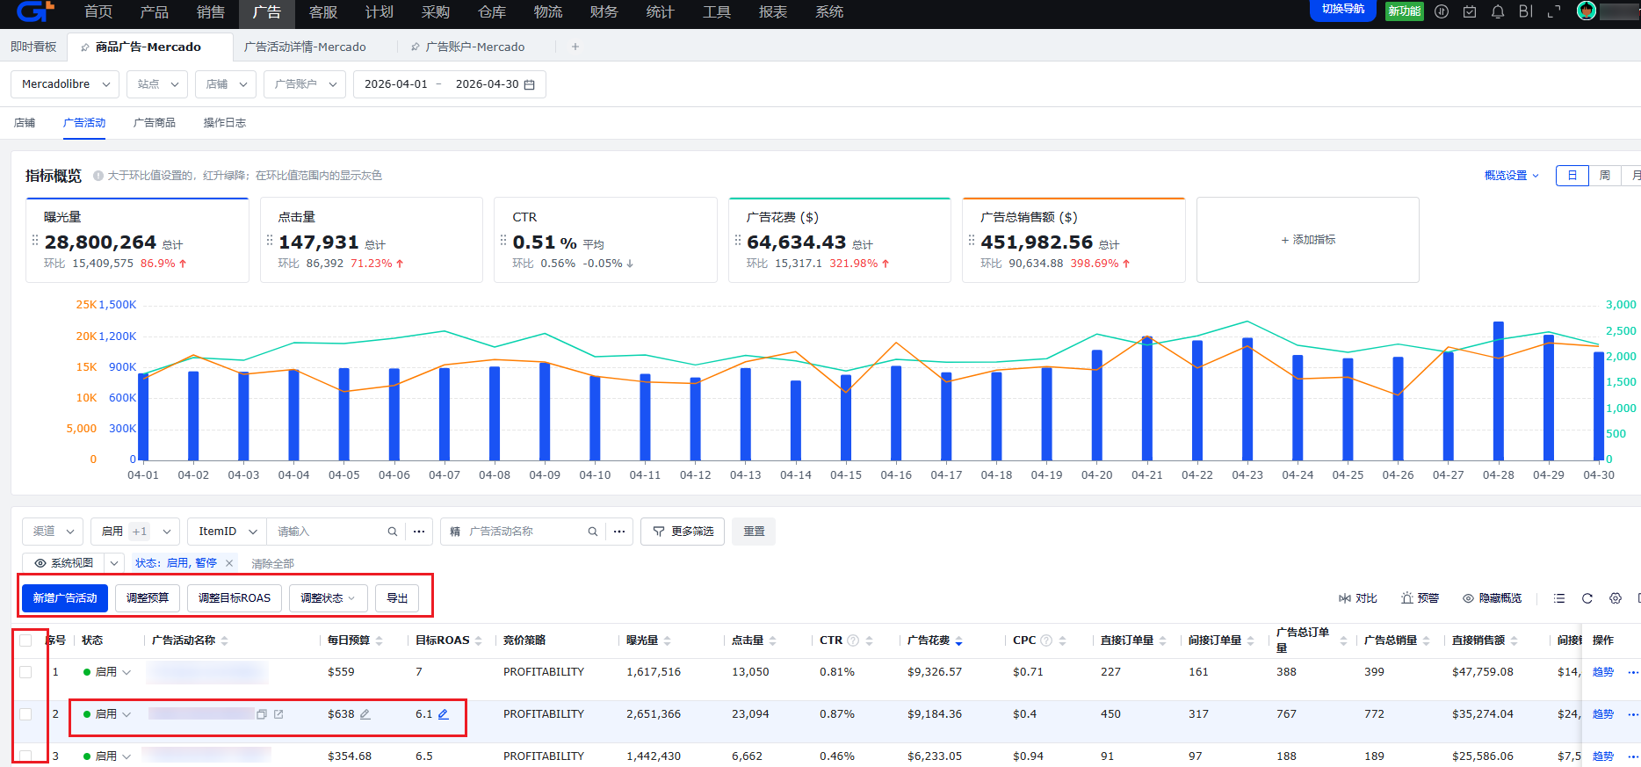The image size is (1641, 767).
Task: Open the 调整状态 dropdown
Action: pyautogui.click(x=329, y=598)
